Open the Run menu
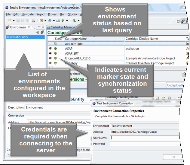The height and width of the screenshot is (165, 190). [63, 14]
